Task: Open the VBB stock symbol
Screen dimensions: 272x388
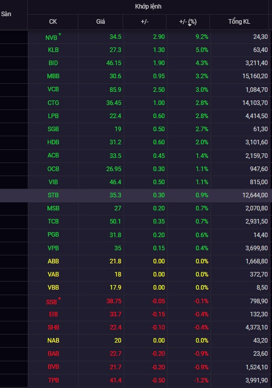Action: [53, 288]
